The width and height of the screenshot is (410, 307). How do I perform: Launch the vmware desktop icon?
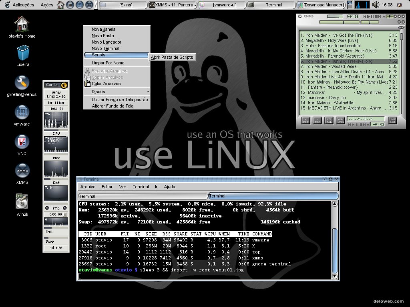(x=22, y=116)
